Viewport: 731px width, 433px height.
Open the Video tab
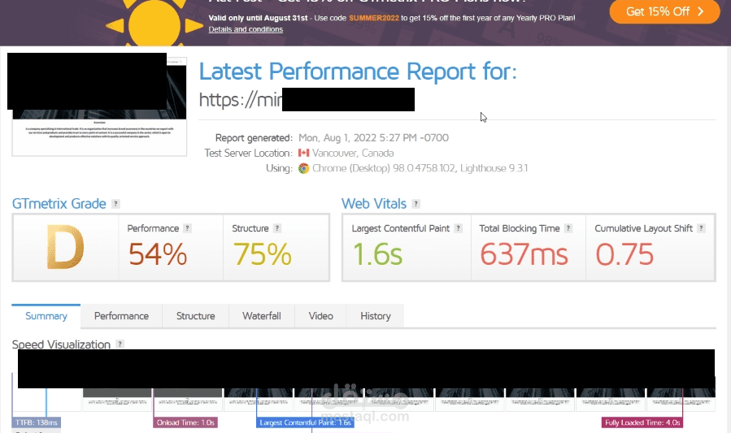pos(320,316)
